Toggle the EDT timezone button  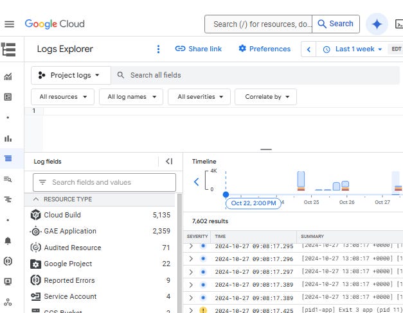(x=396, y=49)
